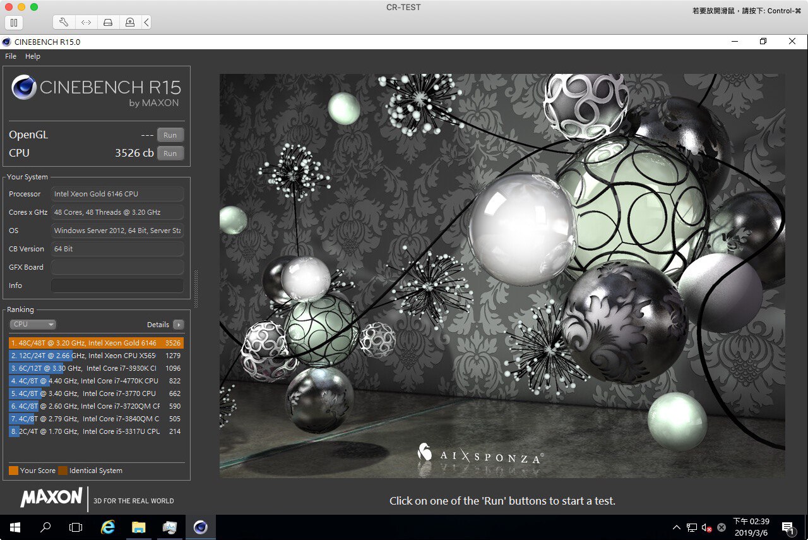Click the green macOS zoom button
The width and height of the screenshot is (808, 540).
tap(34, 7)
